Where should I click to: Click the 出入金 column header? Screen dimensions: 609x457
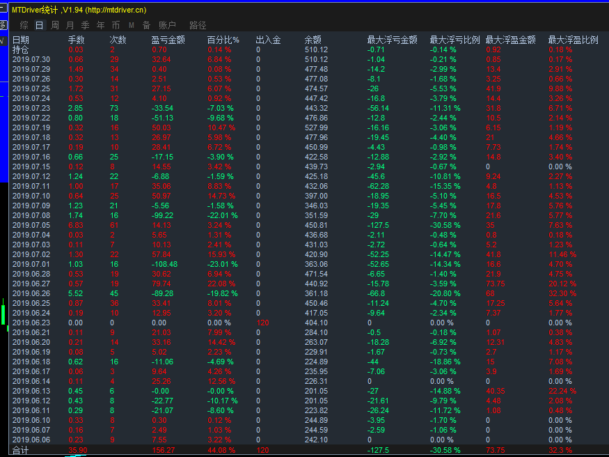(269, 40)
